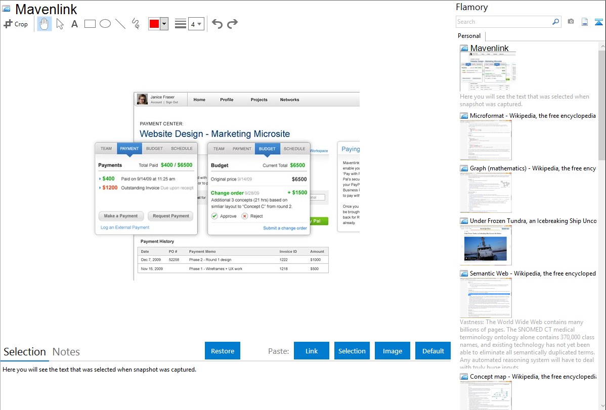
Task: Select the text annotation tool
Action: [74, 24]
